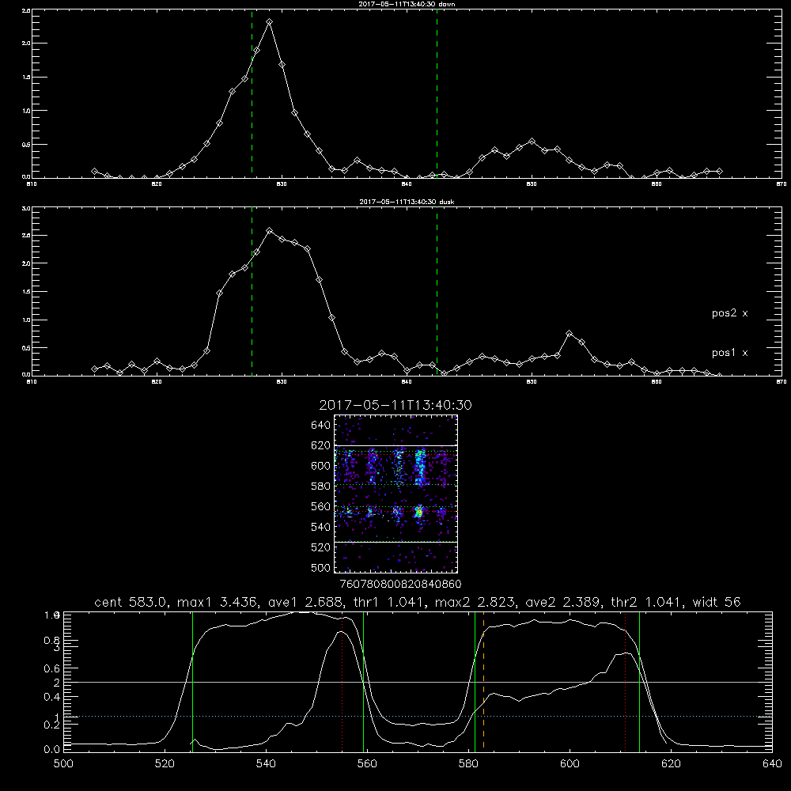Select the 'pos1 x' label
Image resolution: width=791 pixels, height=791 pixels.
pyautogui.click(x=729, y=353)
